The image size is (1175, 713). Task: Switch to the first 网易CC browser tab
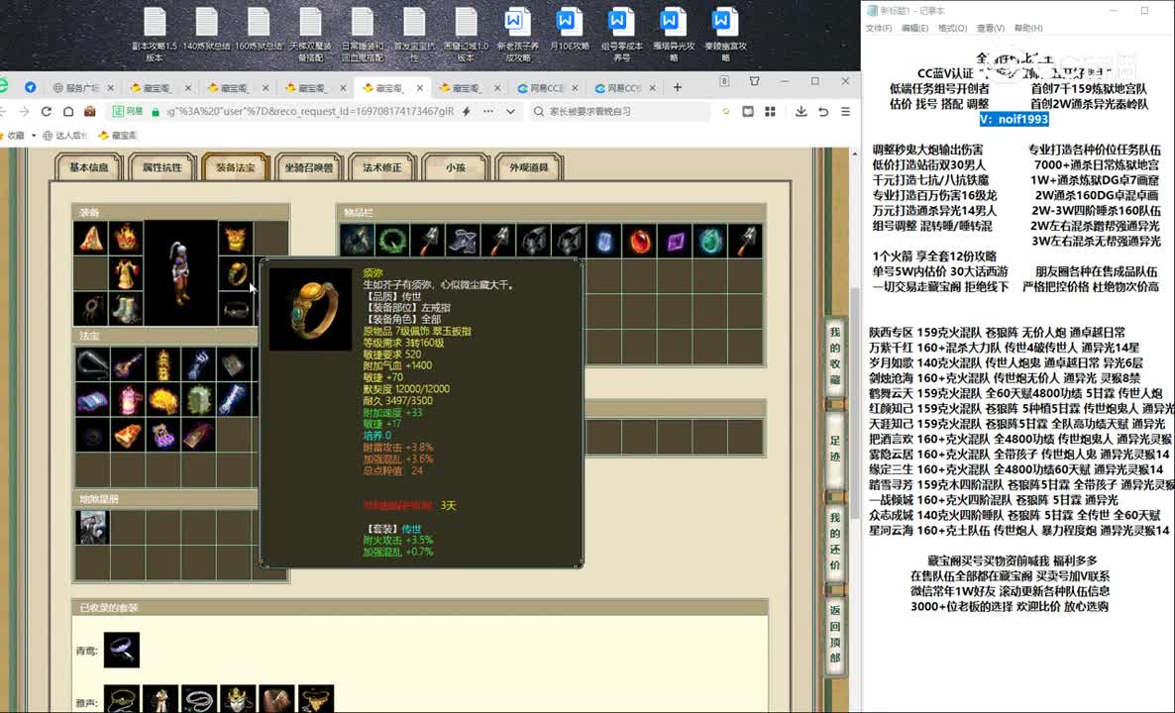coord(547,87)
